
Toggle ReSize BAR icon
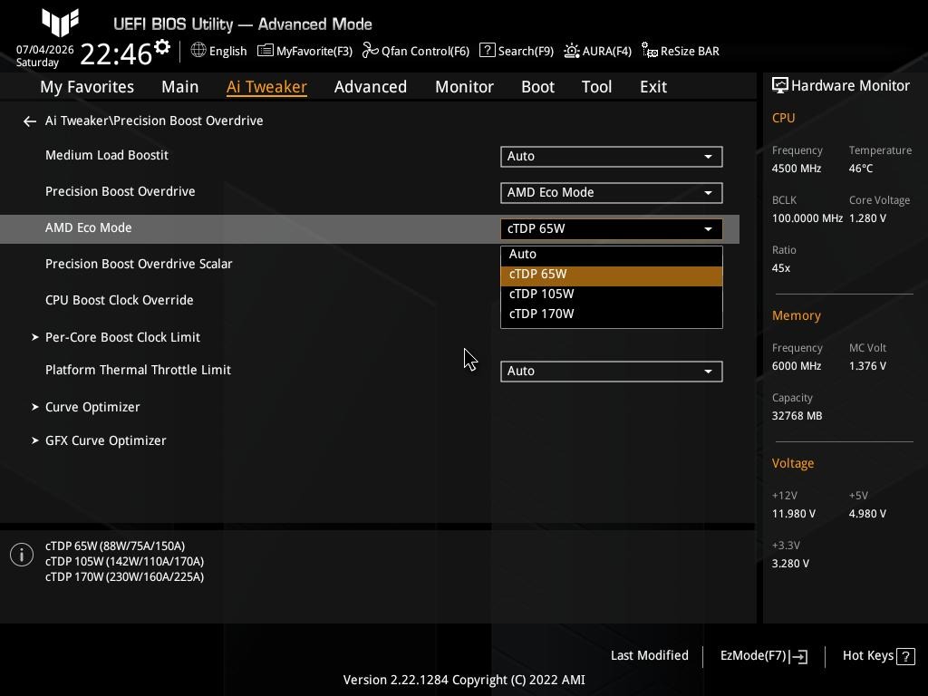pyautogui.click(x=649, y=51)
